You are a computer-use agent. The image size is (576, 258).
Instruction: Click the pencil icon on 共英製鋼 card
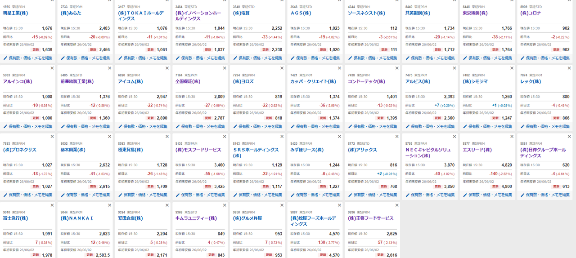click(x=407, y=58)
